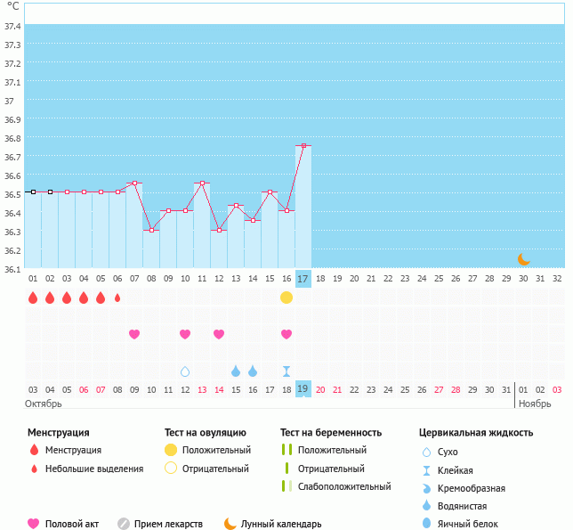
Task: Click the 'Слабоположительный' pregnancy test legend label
Action: point(344,486)
